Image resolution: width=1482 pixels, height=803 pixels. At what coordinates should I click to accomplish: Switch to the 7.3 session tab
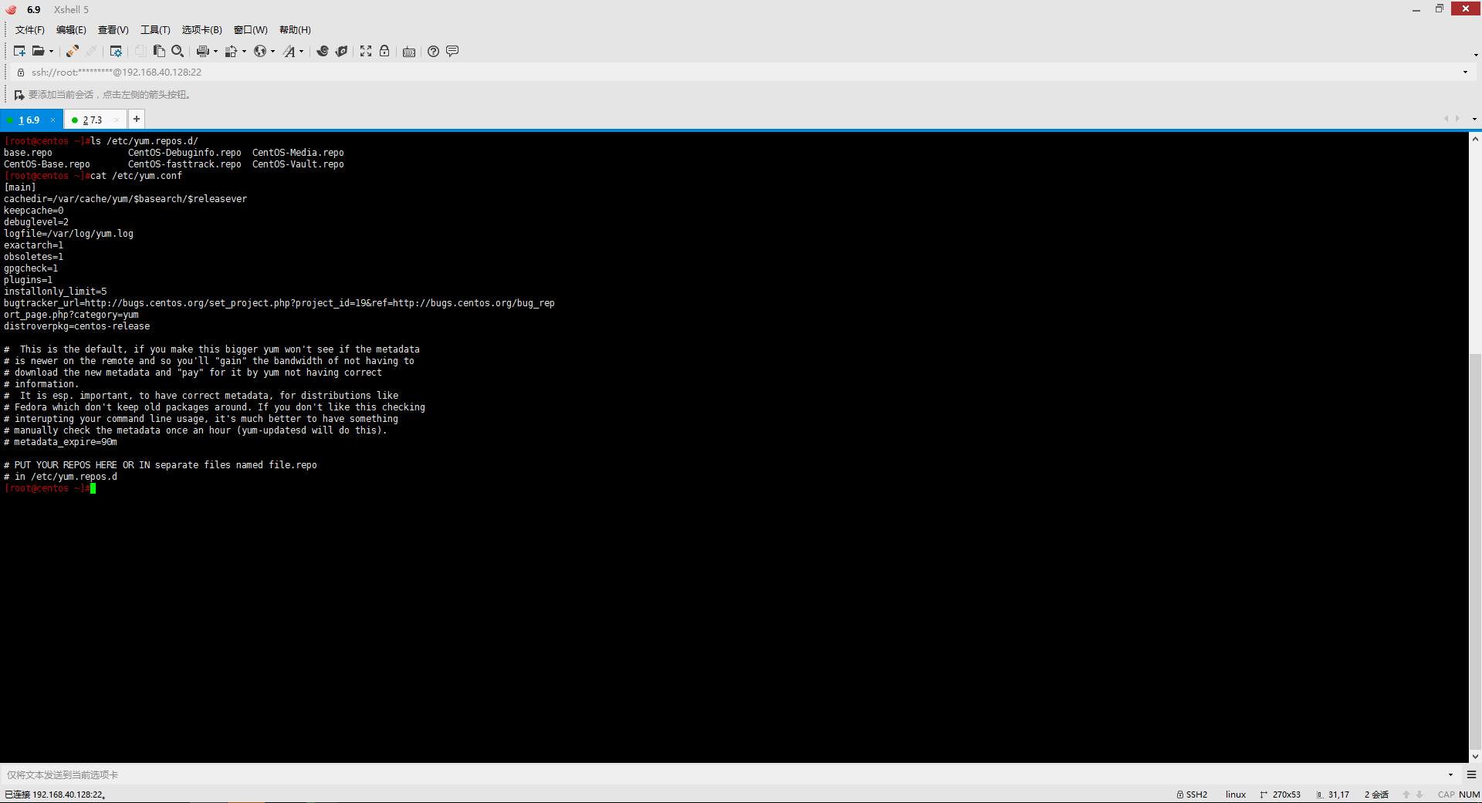tap(93, 120)
